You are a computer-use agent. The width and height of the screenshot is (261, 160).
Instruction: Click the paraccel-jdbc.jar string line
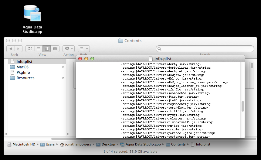168,133
